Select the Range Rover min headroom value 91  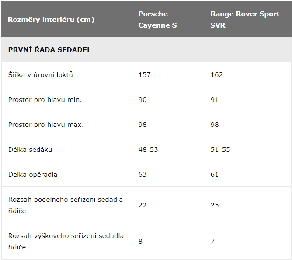coord(215,100)
